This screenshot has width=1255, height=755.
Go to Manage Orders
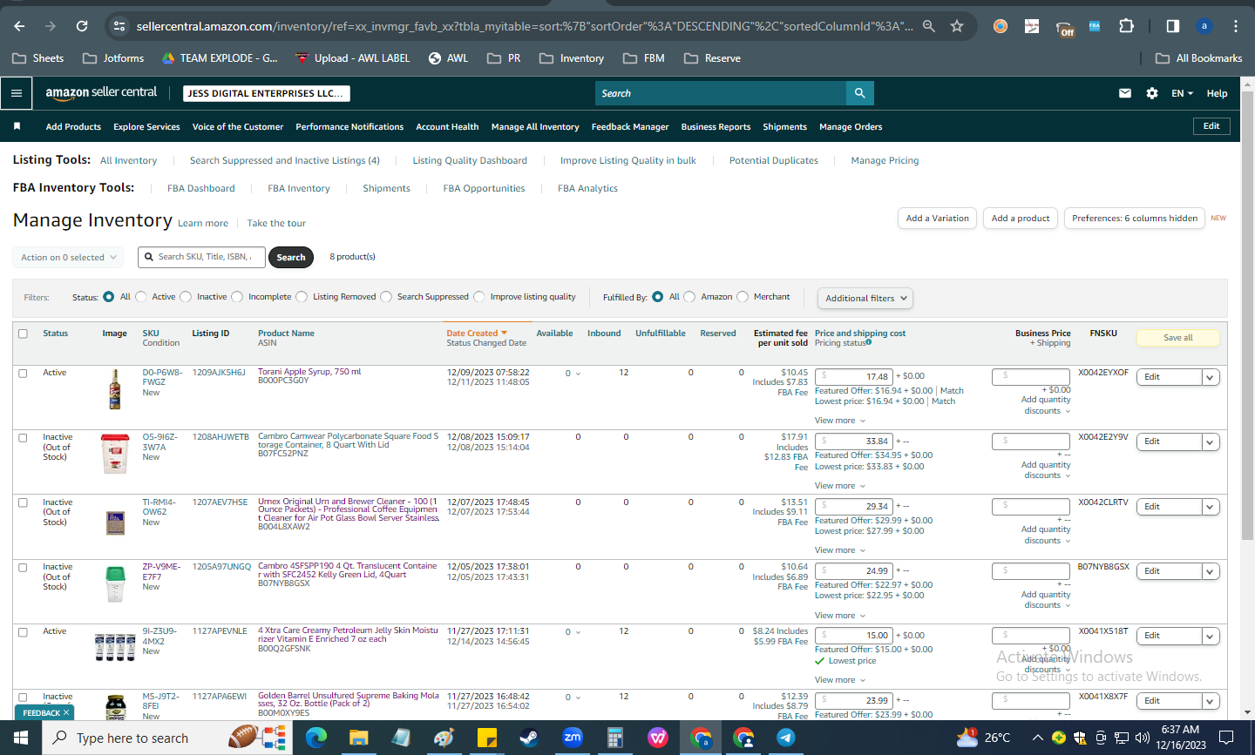851,126
